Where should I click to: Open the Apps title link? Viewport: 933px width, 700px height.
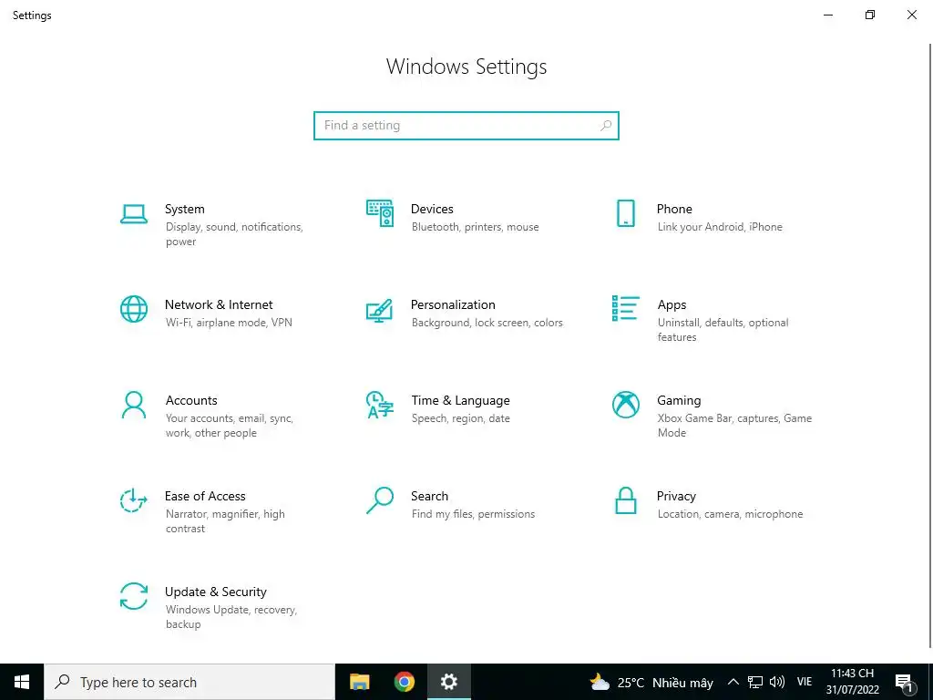672,304
